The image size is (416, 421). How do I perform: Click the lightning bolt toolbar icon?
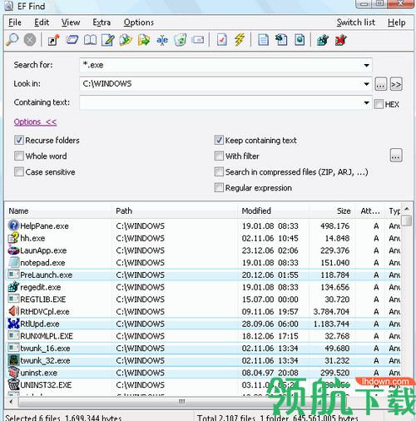pyautogui.click(x=240, y=40)
